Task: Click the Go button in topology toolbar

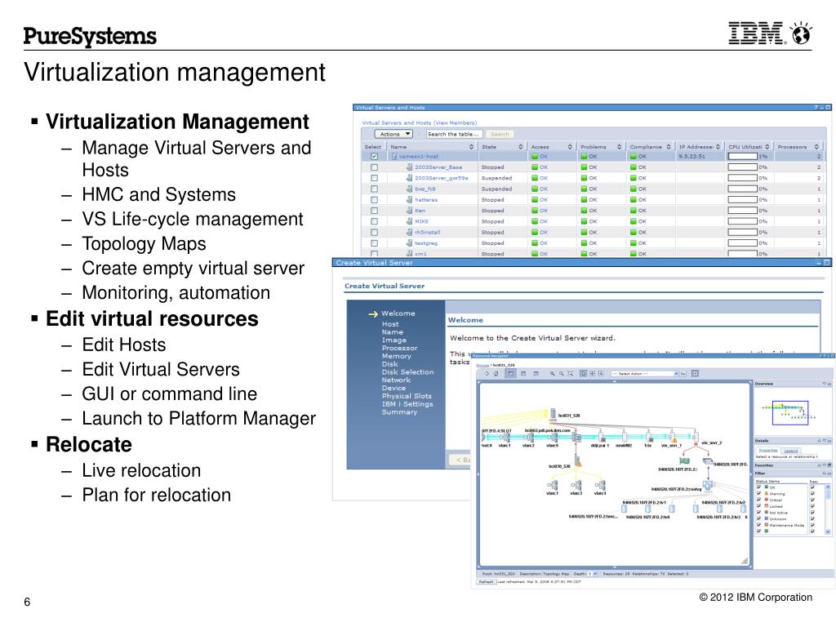Action: tap(683, 374)
